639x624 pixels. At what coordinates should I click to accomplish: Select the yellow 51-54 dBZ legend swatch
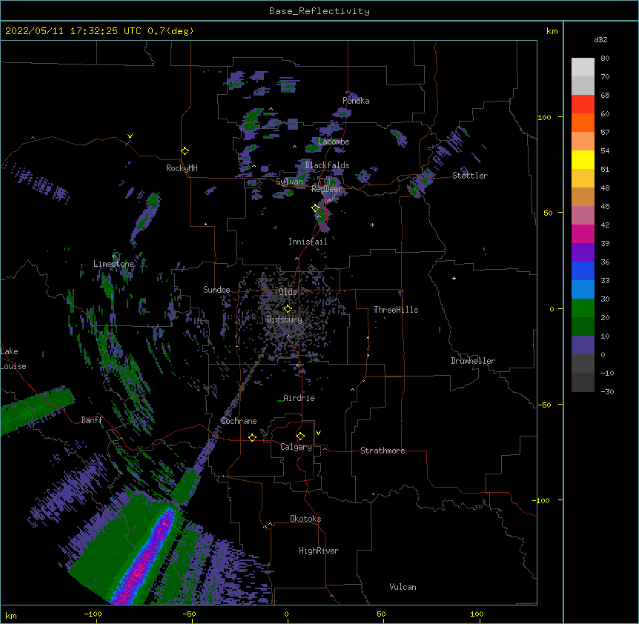583,159
